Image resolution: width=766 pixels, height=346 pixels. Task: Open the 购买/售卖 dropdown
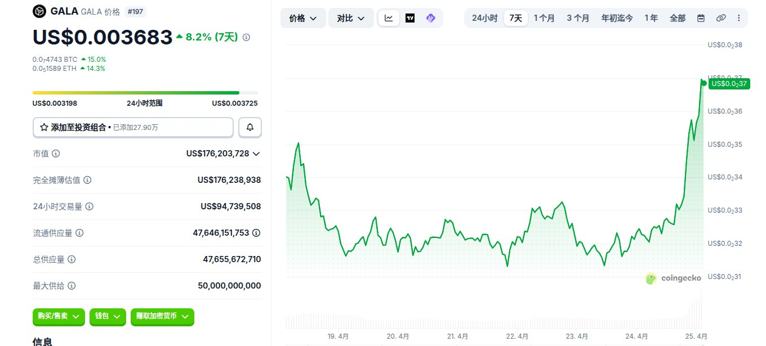(59, 316)
